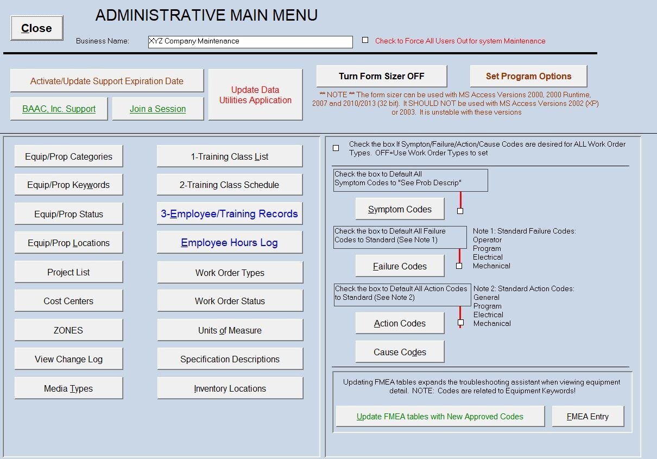Screen dimensions: 657x459
Task: Open Set Program Options
Action: click(x=528, y=76)
